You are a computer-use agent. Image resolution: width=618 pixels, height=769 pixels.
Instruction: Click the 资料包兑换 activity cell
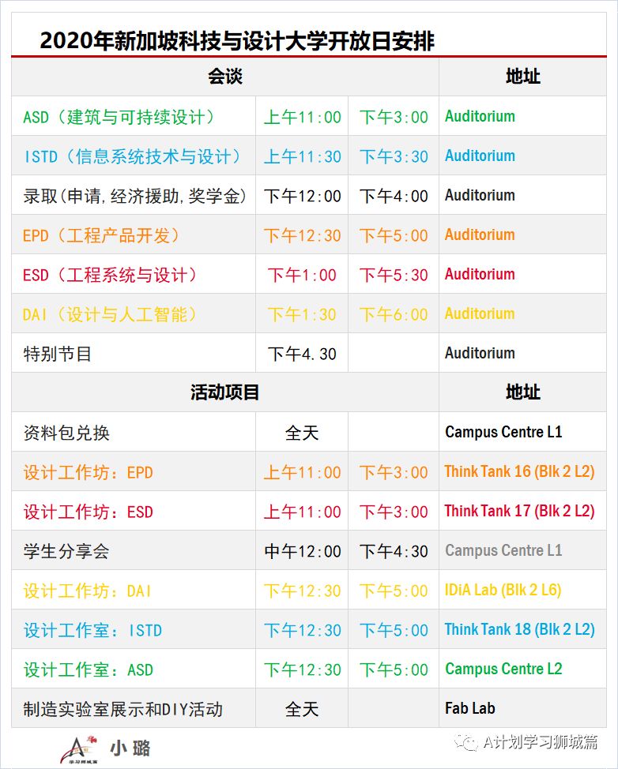coord(66,433)
